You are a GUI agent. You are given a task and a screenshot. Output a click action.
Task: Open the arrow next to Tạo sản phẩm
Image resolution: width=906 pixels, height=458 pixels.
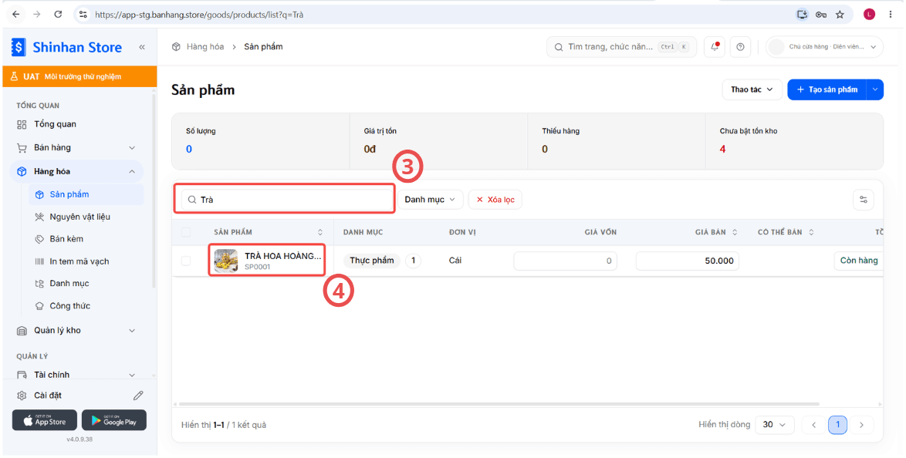[875, 89]
